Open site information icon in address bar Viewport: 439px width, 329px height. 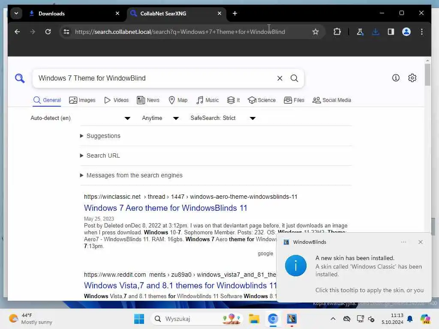click(x=66, y=32)
